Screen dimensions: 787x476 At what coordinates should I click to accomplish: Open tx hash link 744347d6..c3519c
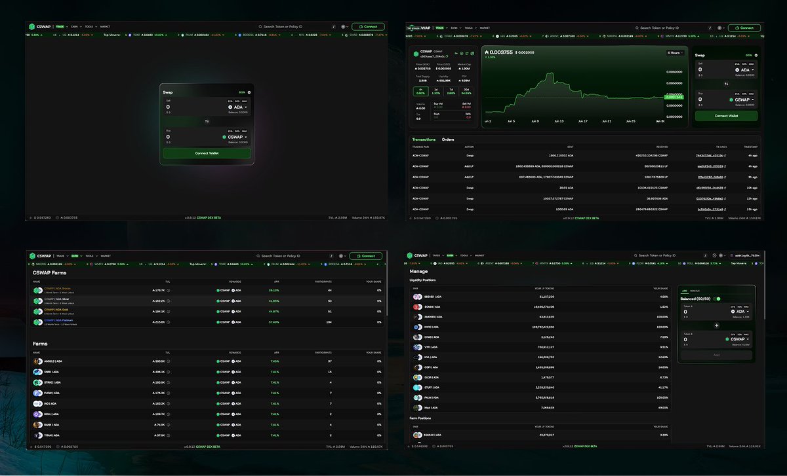pyautogui.click(x=710, y=156)
